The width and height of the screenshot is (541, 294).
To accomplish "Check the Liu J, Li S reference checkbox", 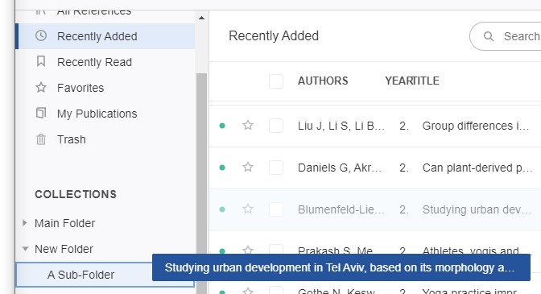I will pos(276,126).
